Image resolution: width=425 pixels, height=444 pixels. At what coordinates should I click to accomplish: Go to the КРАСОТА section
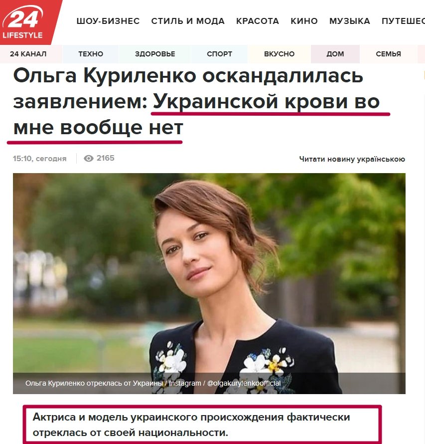258,21
